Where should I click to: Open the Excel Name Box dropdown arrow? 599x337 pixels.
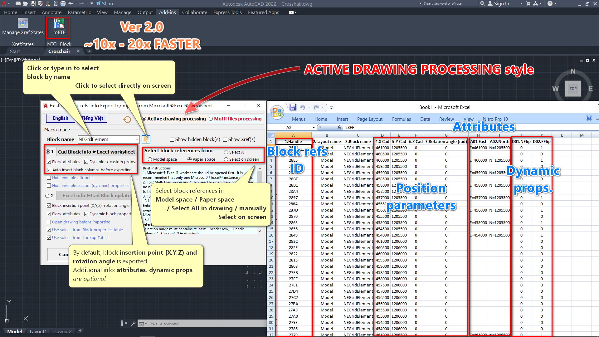(314, 128)
